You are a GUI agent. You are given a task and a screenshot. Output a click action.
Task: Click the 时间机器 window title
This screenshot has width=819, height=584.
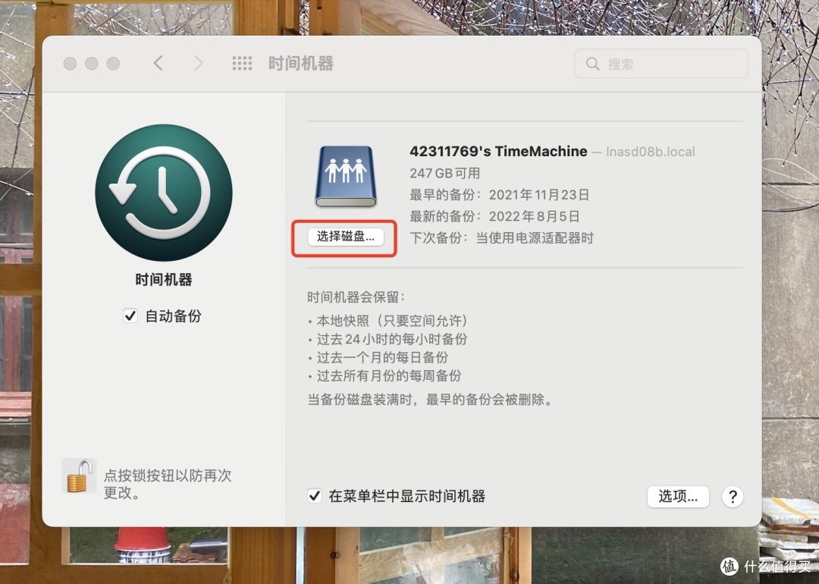coord(301,64)
